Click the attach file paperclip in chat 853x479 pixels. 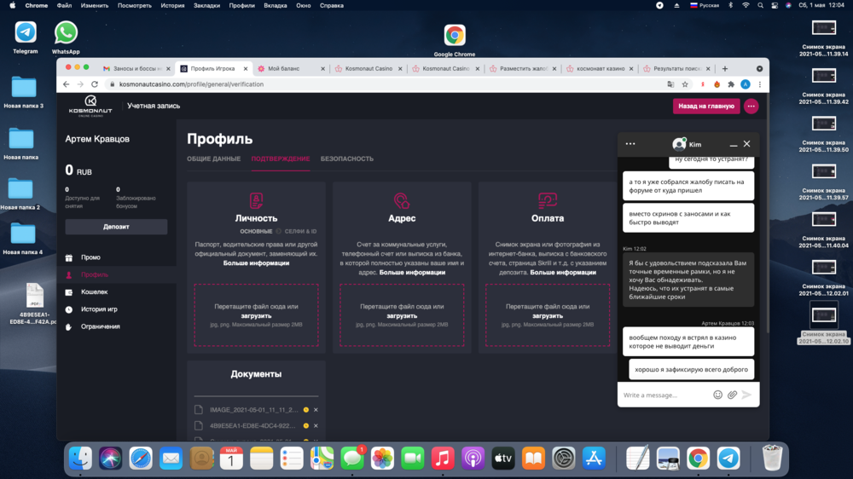click(x=732, y=395)
